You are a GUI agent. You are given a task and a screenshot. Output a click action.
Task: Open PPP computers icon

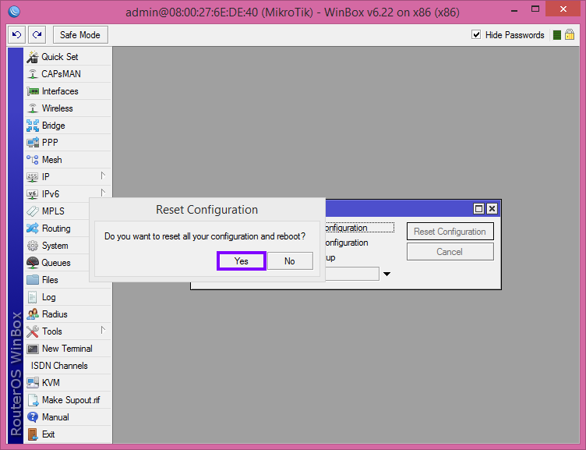click(x=33, y=143)
